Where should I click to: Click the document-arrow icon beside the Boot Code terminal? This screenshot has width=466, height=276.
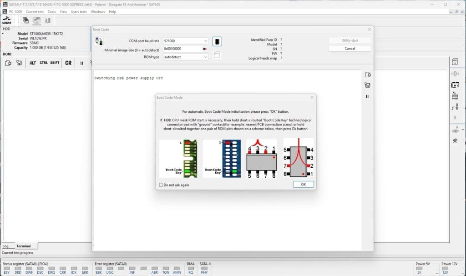point(368,75)
